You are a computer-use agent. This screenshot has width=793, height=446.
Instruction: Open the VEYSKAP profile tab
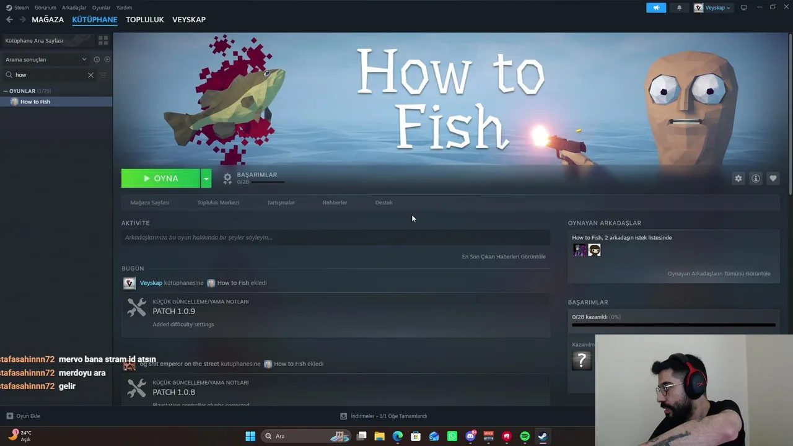tap(189, 20)
